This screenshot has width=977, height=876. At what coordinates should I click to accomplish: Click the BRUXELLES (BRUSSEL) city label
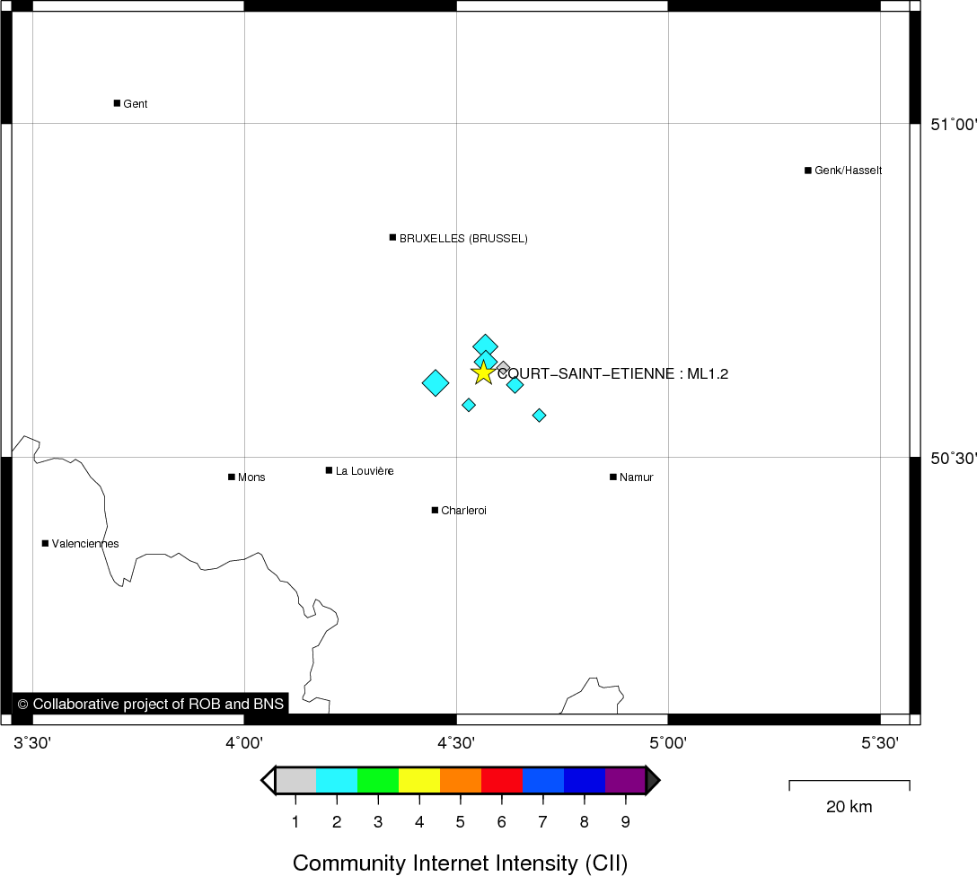click(x=463, y=239)
